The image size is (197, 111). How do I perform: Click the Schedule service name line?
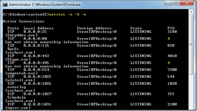(17, 97)
